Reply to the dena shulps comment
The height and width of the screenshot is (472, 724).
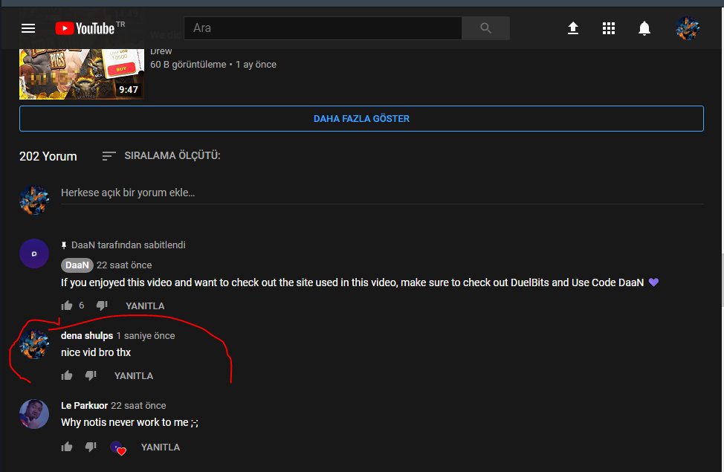point(134,376)
